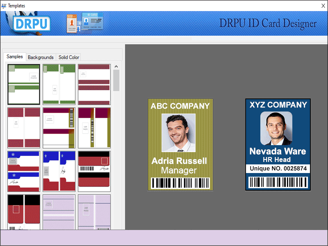The height and width of the screenshot is (246, 328).
Task: Select the XYZ COMPANY card preview
Action: [x=278, y=143]
